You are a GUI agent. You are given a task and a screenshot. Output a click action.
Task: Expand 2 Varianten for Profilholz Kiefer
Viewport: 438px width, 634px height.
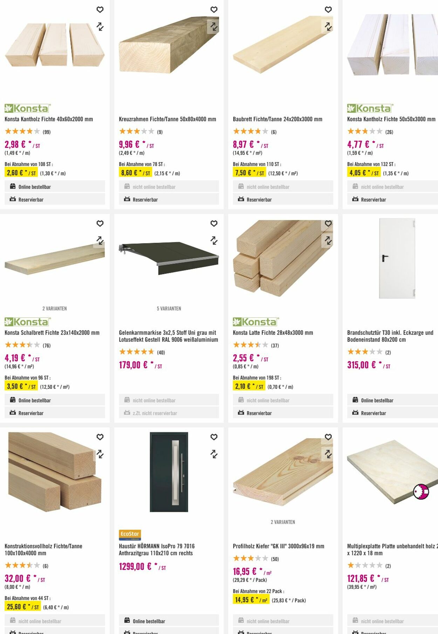(x=283, y=522)
